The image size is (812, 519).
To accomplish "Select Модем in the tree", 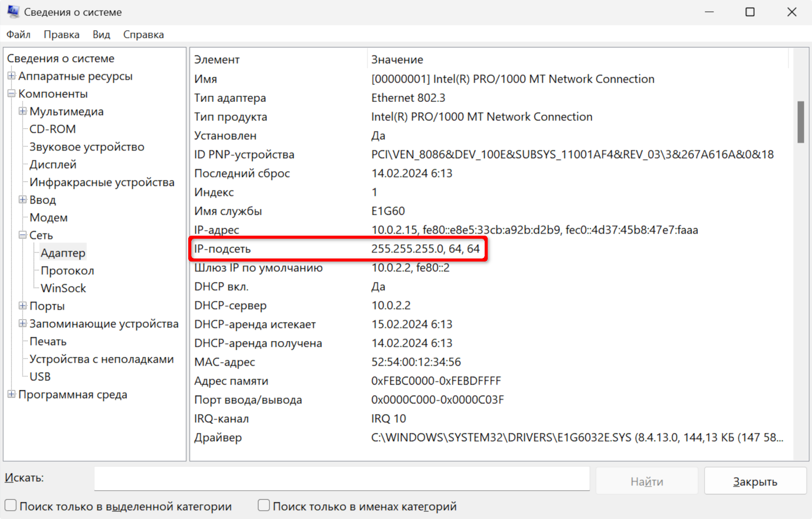I will 49,217.
